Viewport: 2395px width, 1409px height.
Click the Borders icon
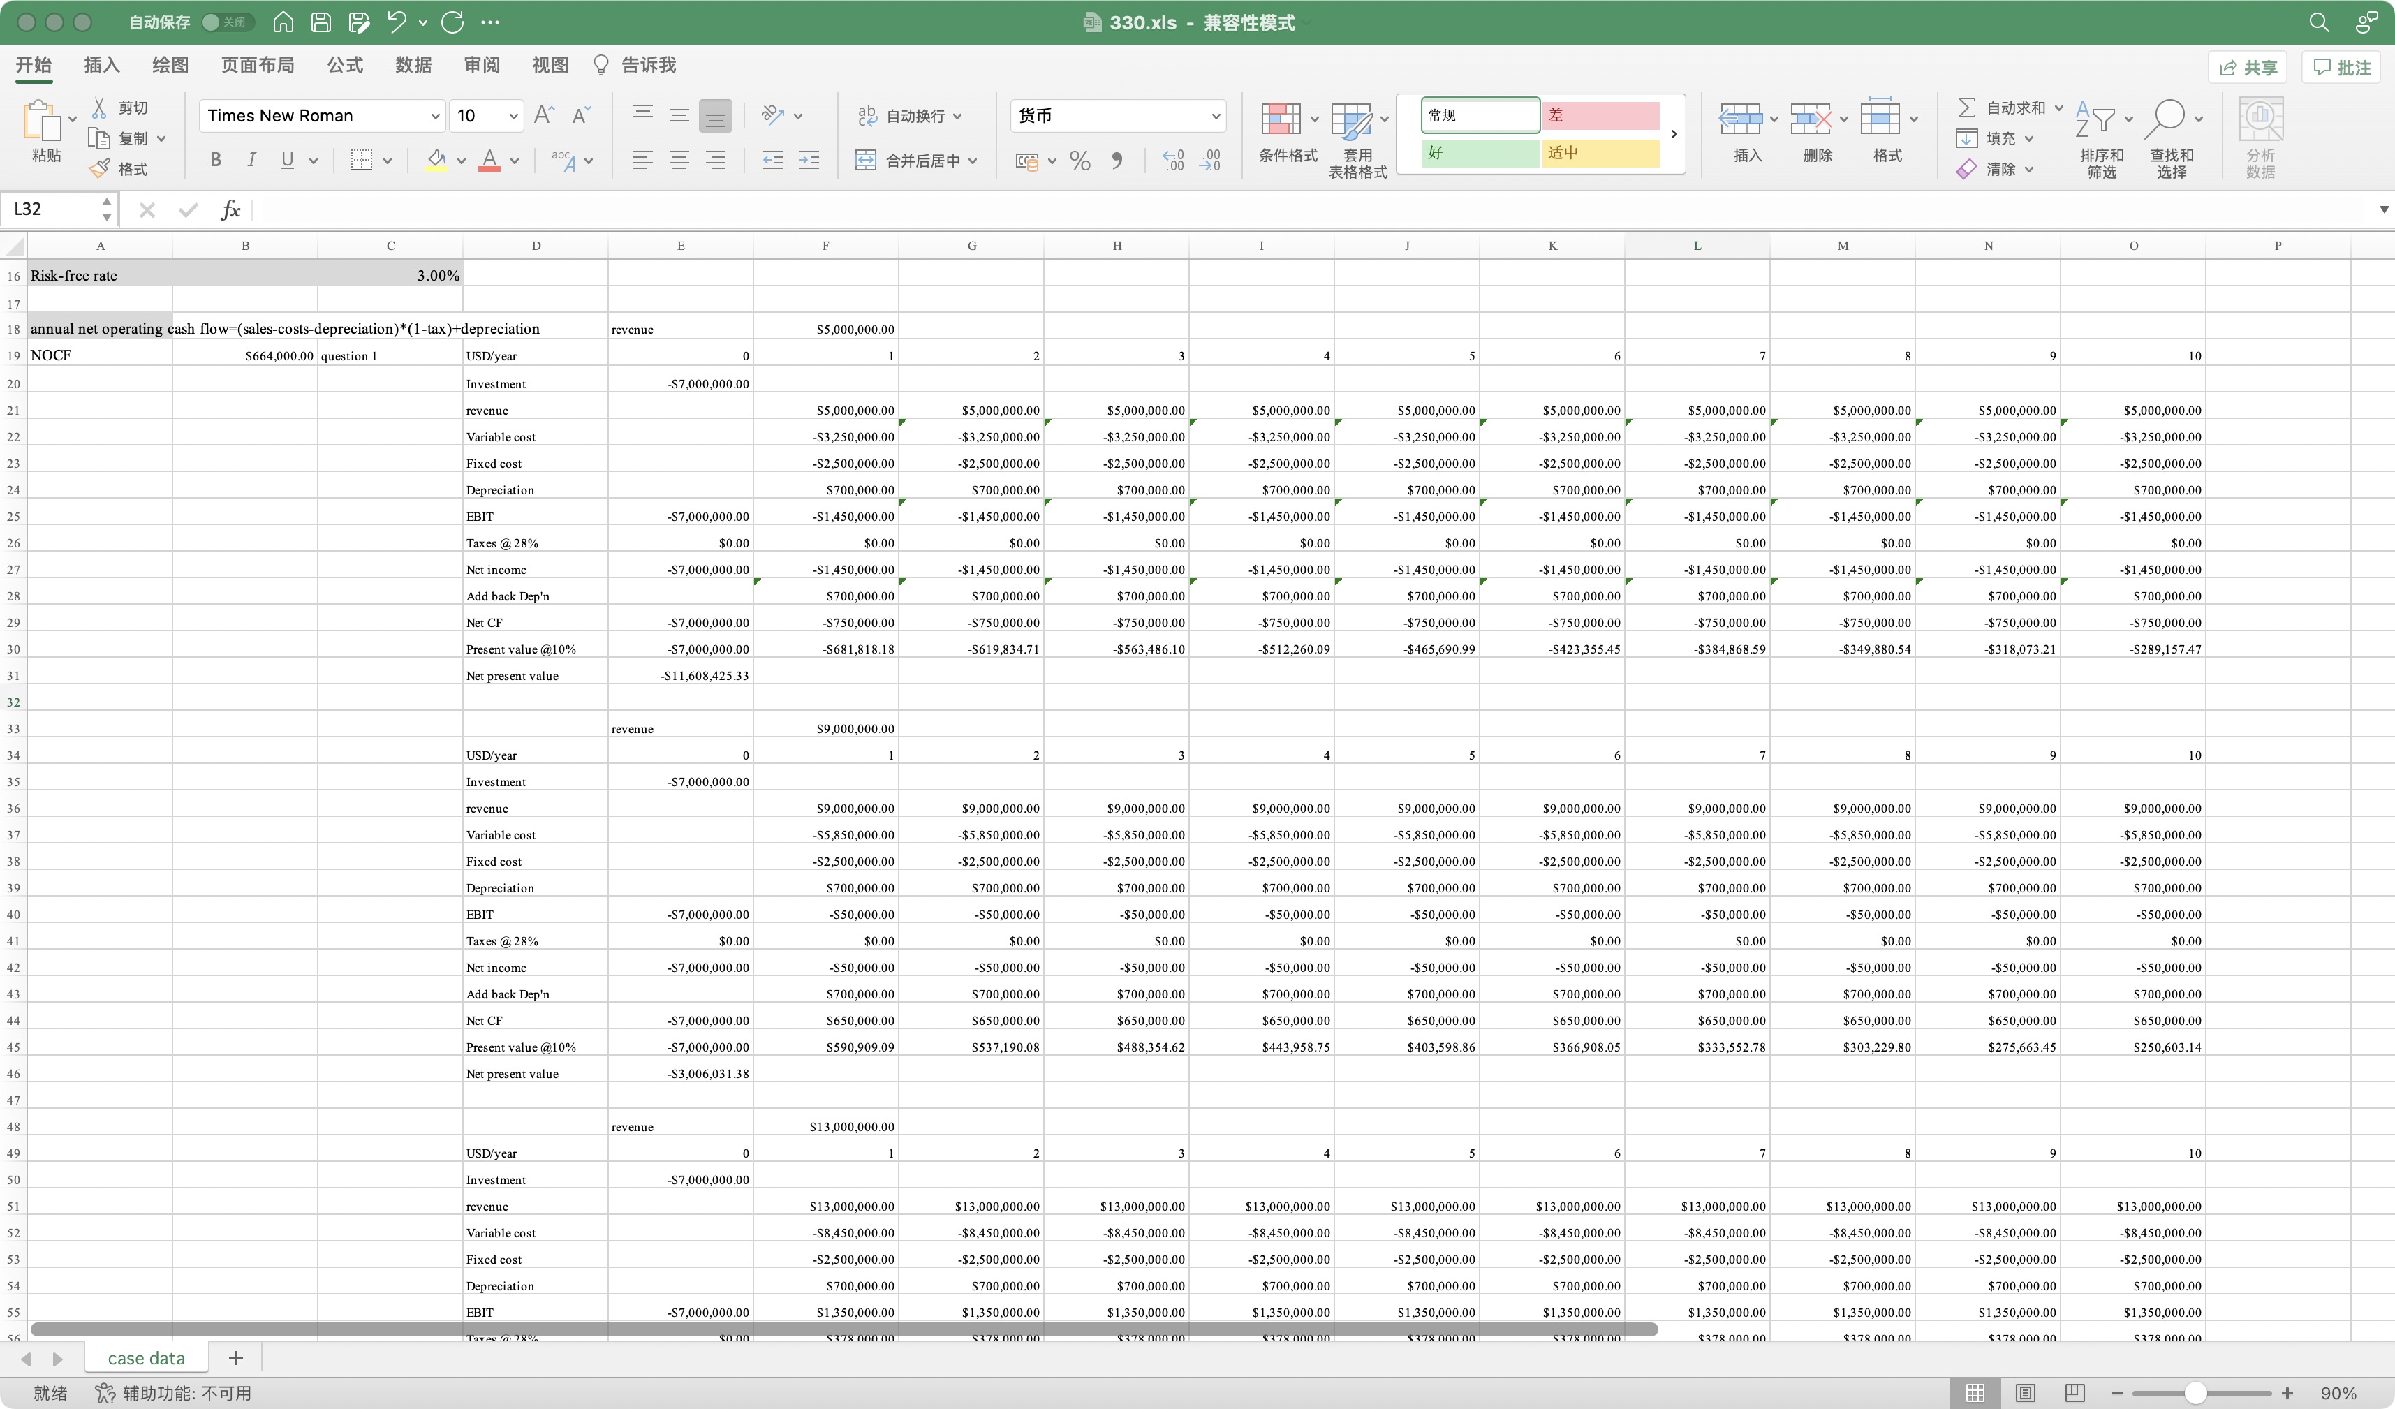[361, 161]
